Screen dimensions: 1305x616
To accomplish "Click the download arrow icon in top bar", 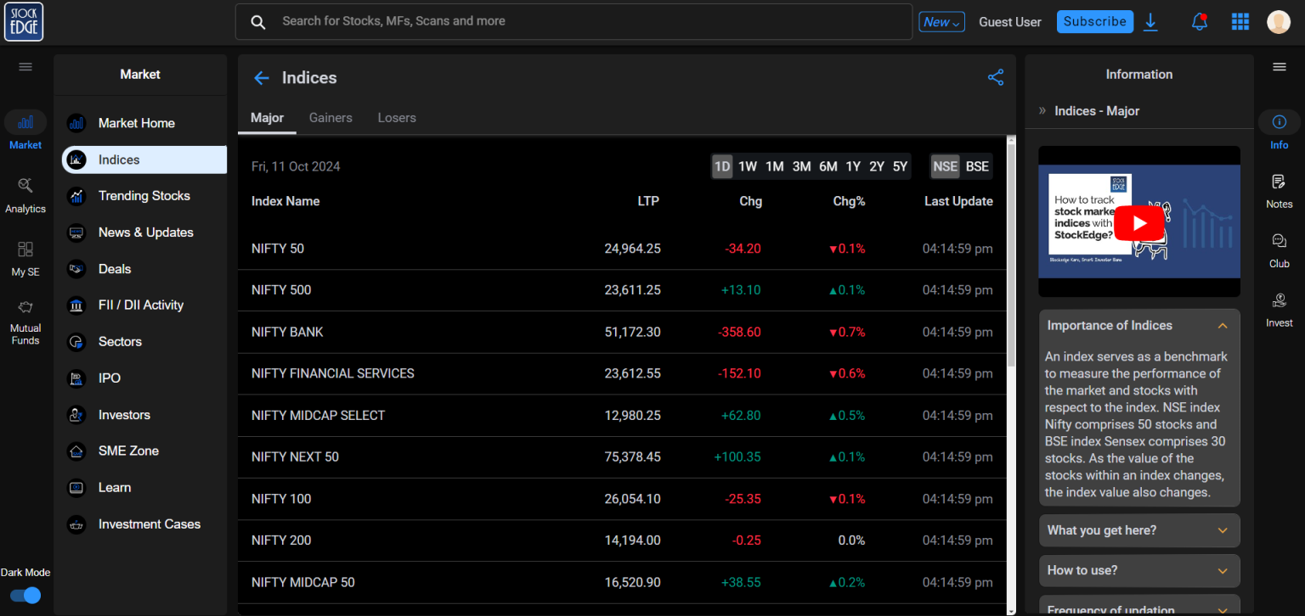I will point(1151,21).
